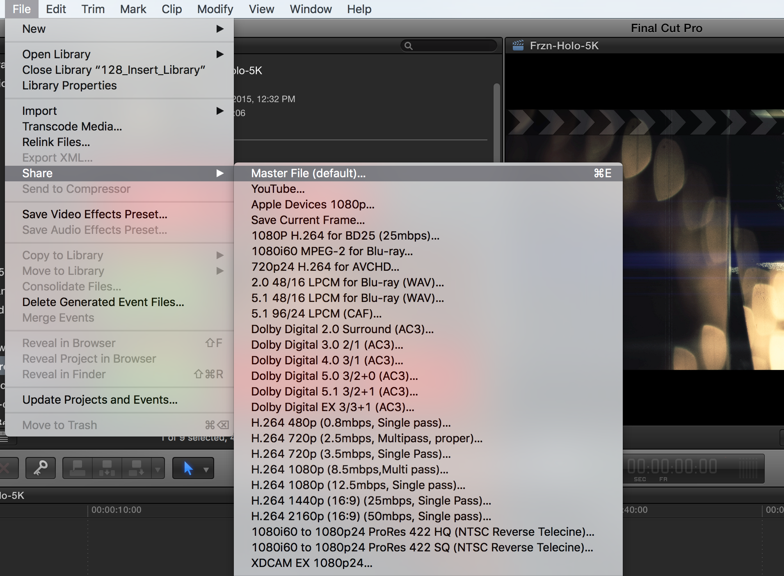
Task: Expand the Import submenu
Action: (x=119, y=111)
